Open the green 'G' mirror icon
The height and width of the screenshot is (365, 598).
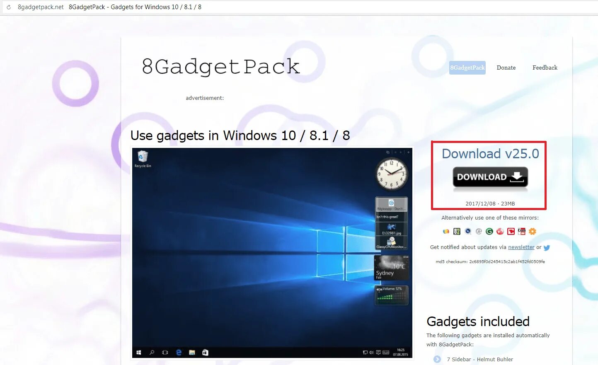[x=489, y=232]
